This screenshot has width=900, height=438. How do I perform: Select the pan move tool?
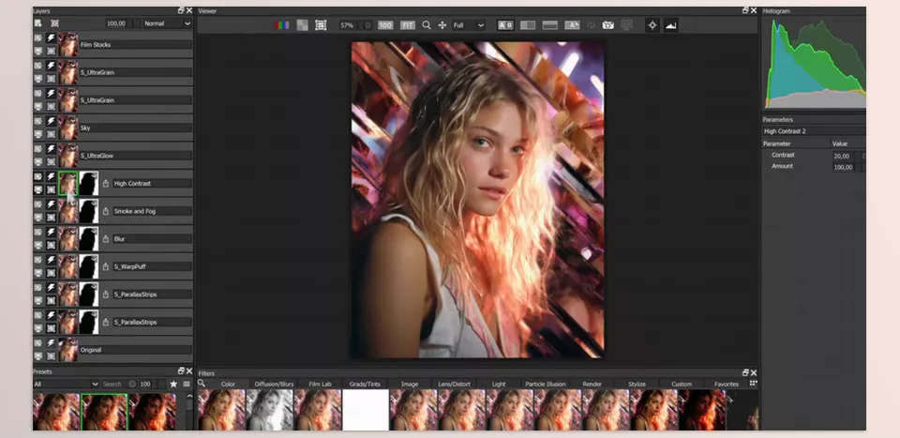442,25
